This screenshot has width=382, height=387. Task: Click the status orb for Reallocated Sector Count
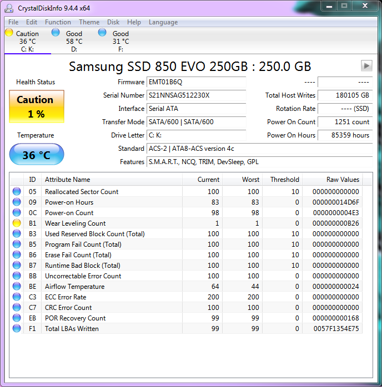17,191
